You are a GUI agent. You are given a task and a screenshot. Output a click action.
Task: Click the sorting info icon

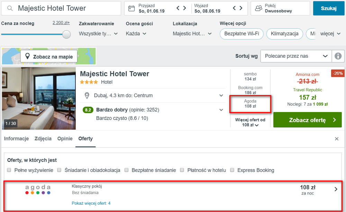[x=338, y=56]
